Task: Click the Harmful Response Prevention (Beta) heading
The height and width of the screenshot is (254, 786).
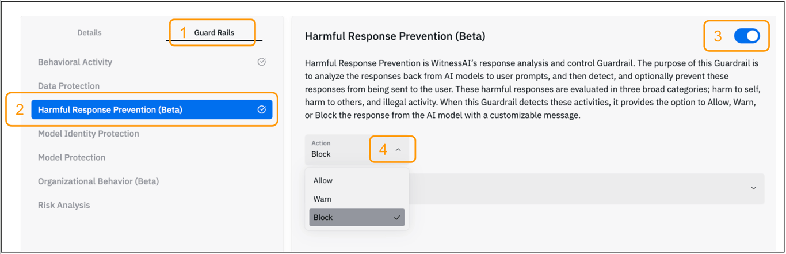Action: (x=395, y=36)
